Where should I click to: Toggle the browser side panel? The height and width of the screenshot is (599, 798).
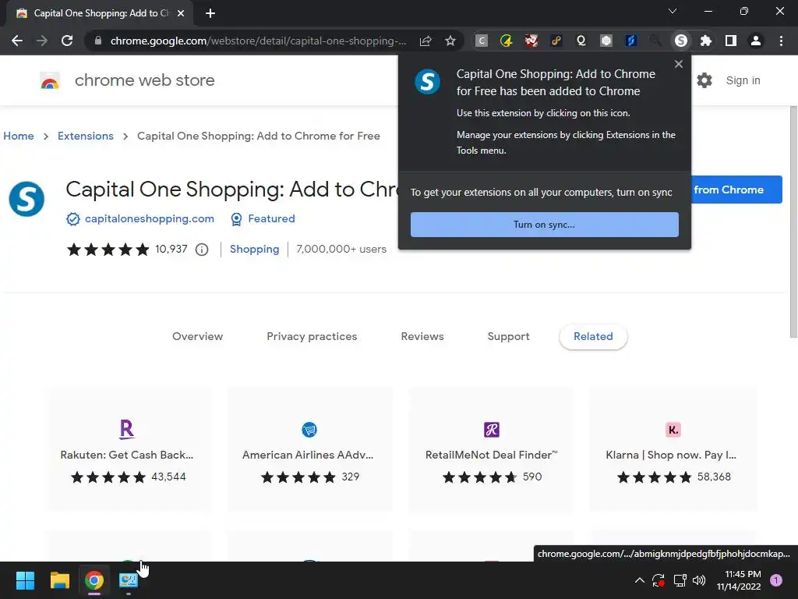731,41
